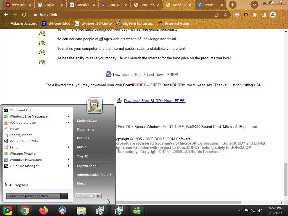Click the Shut down button

pyautogui.click(x=85, y=196)
